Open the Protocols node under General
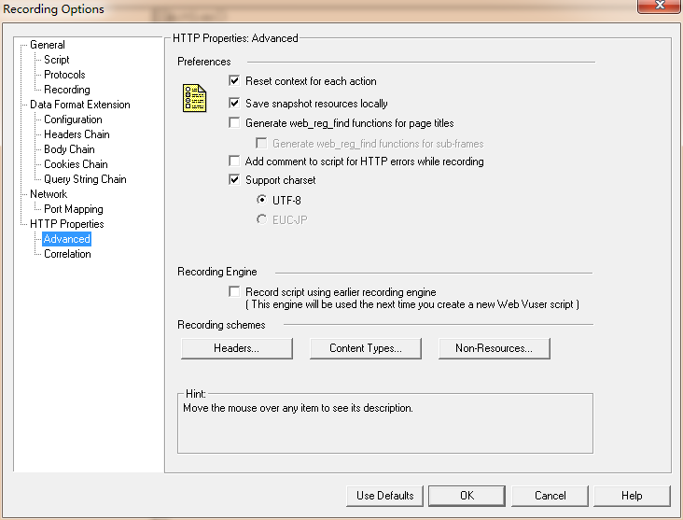683x520 pixels. 64,75
